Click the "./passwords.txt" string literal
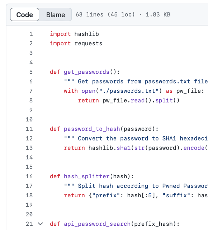The width and height of the screenshot is (208, 230). [x=129, y=91]
